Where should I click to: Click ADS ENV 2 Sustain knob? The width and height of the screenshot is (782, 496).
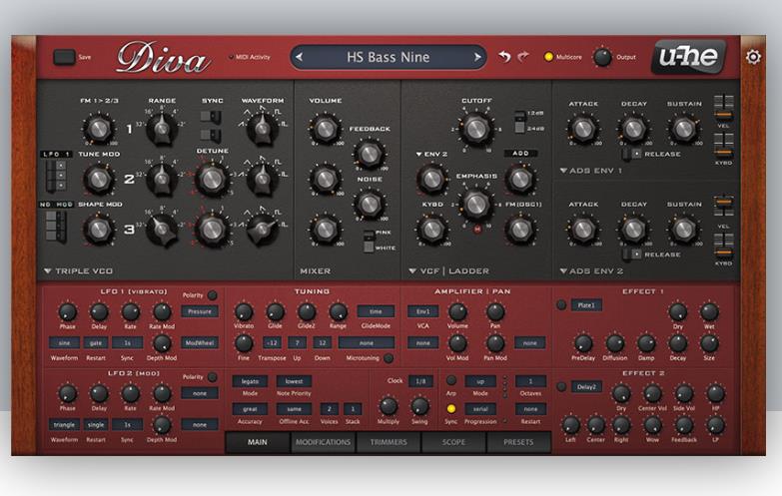(684, 229)
